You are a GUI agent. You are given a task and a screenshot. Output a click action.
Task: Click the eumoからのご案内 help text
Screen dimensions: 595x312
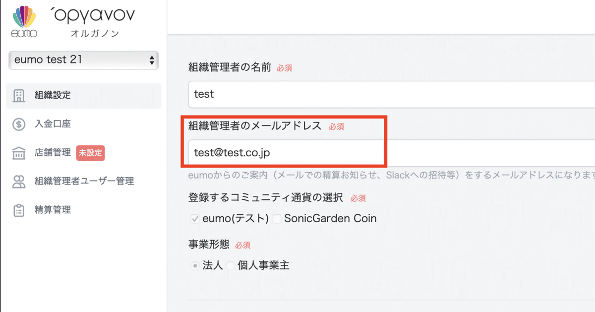391,176
